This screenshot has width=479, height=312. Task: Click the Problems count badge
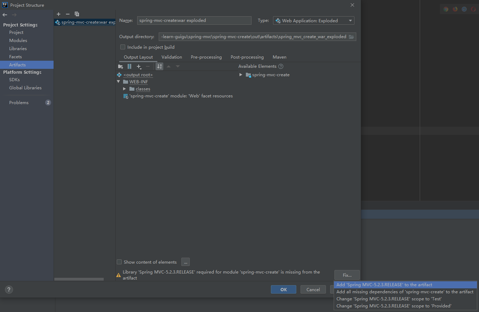pos(48,103)
